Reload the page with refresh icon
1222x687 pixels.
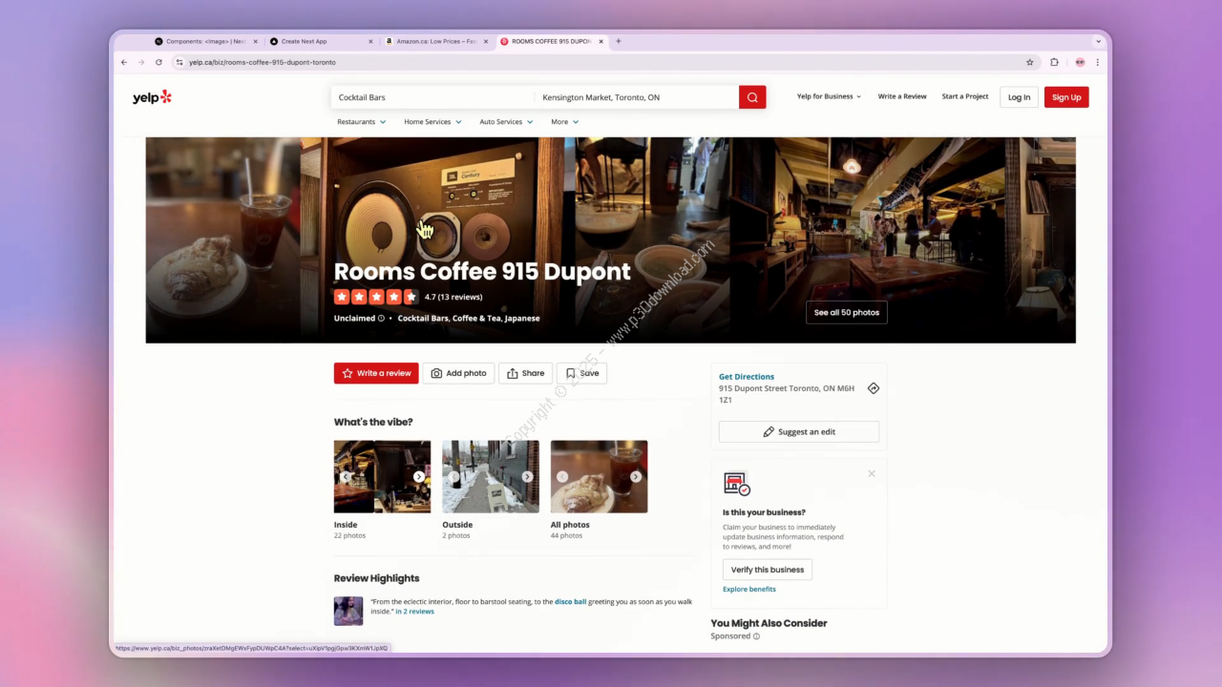(x=158, y=62)
